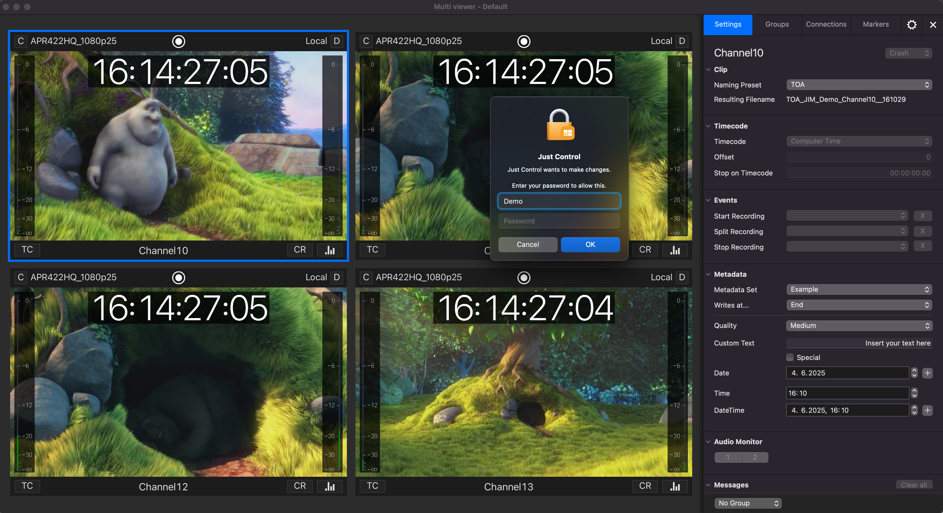Click the DateTime stepper arrows
Viewport: 943px width, 513px height.
914,411
